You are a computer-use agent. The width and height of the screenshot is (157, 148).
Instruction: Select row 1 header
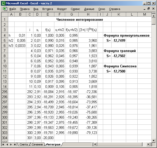(5, 19)
